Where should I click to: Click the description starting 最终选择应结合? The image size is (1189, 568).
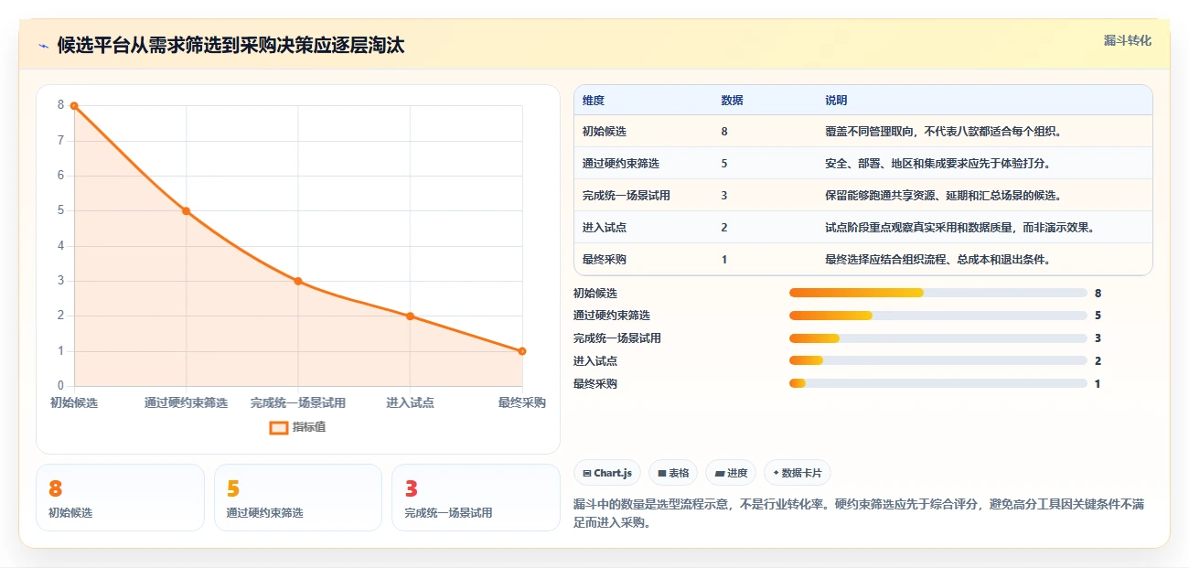(937, 260)
